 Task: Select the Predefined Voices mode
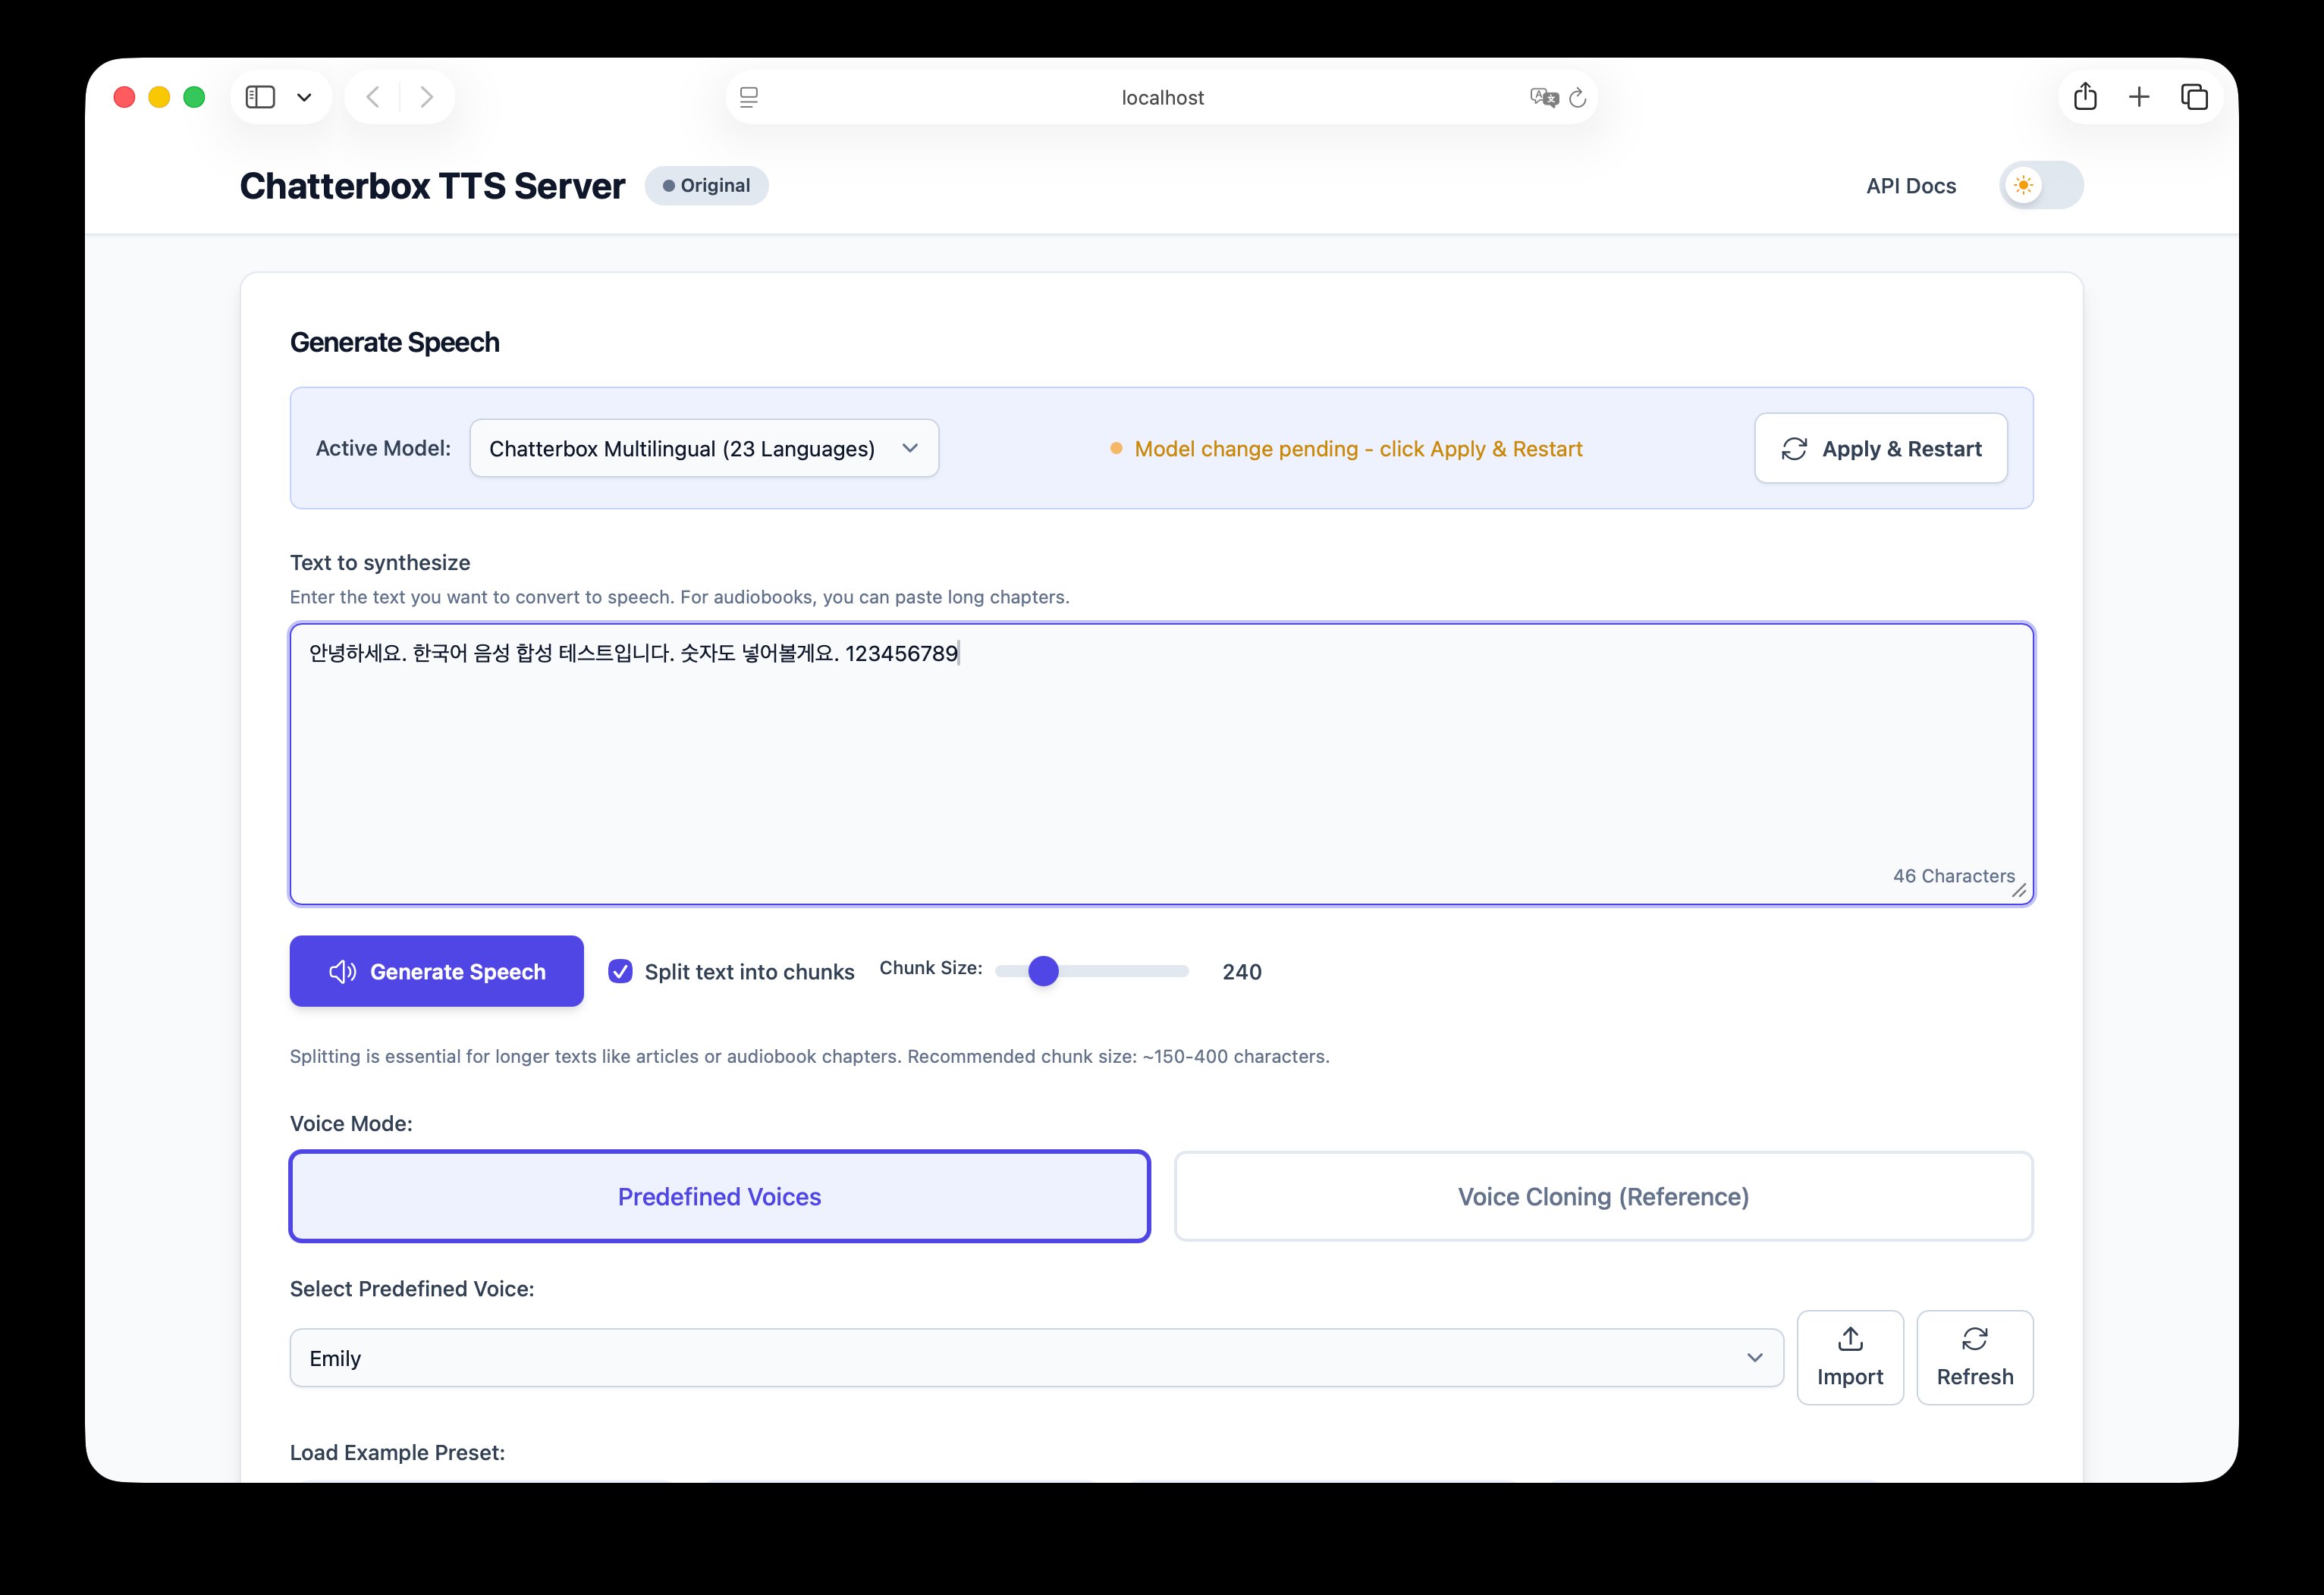[720, 1196]
